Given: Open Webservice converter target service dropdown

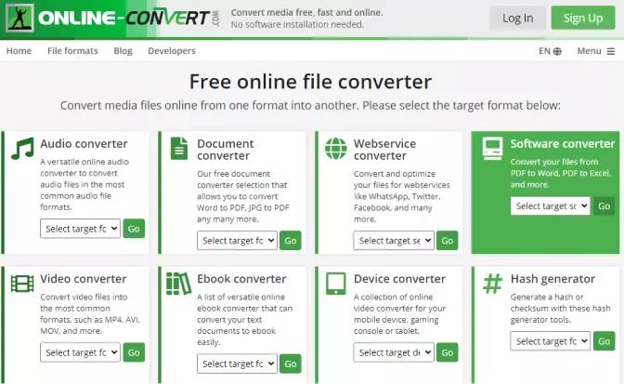Looking at the screenshot, I should pyautogui.click(x=394, y=241).
